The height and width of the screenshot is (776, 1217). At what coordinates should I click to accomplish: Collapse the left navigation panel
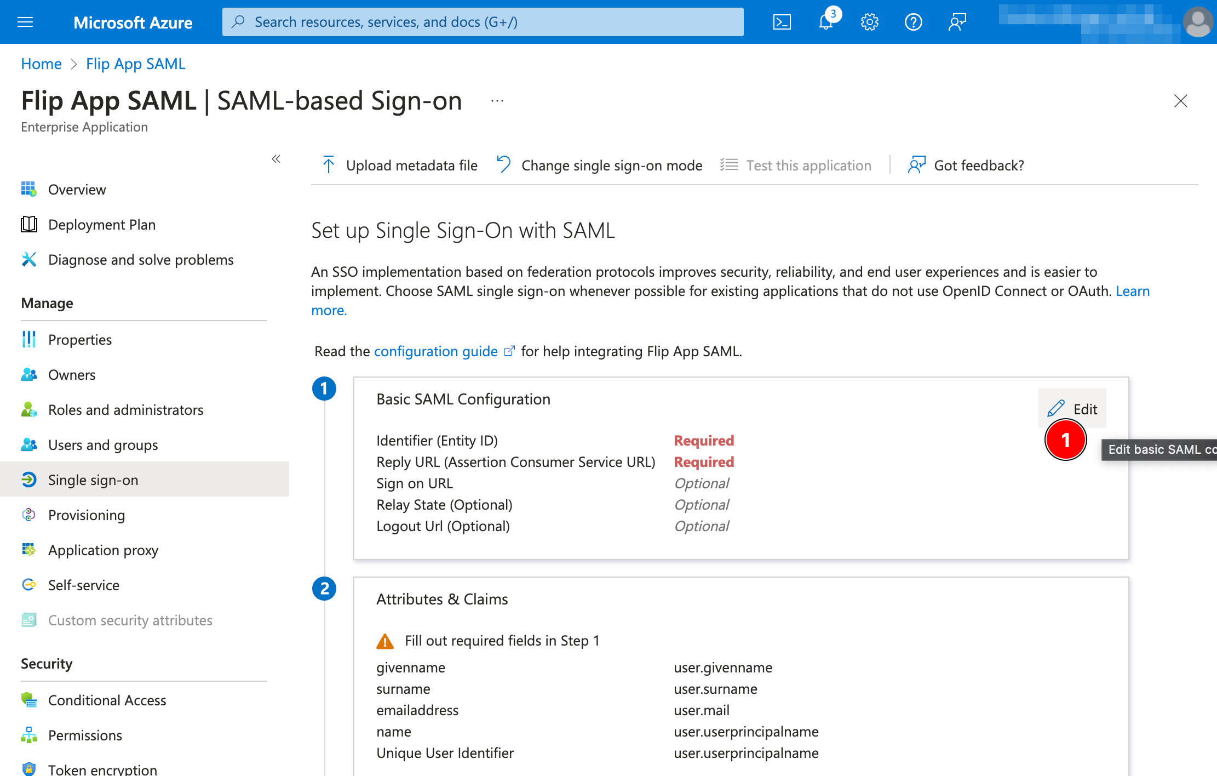pos(276,159)
